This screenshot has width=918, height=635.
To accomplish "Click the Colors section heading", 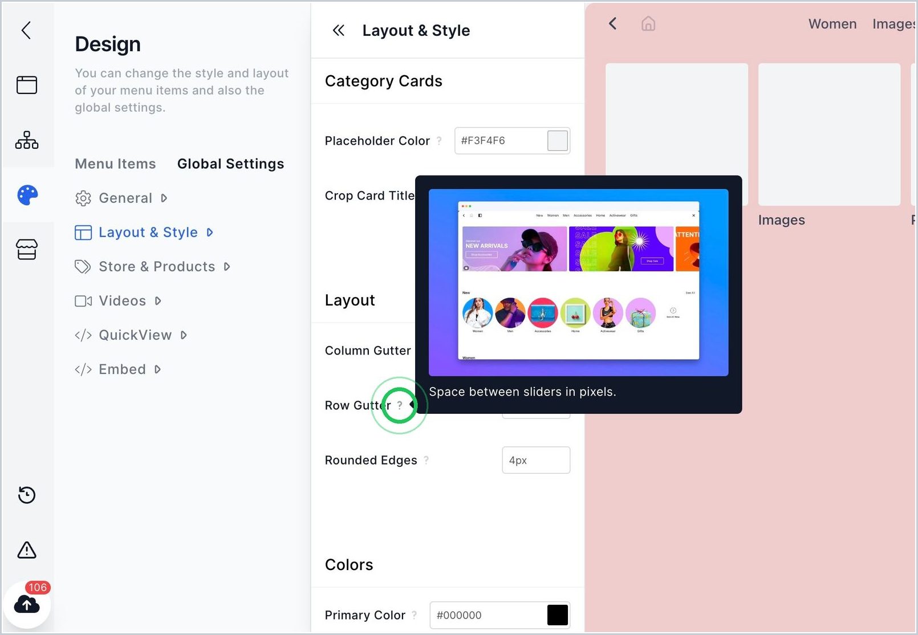I will (349, 565).
